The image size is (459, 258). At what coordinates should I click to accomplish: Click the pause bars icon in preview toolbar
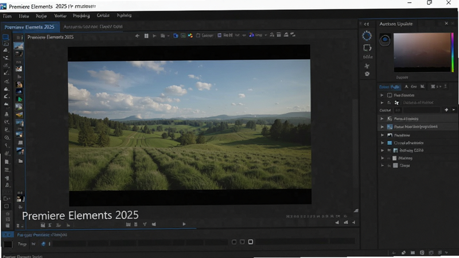coord(146,36)
